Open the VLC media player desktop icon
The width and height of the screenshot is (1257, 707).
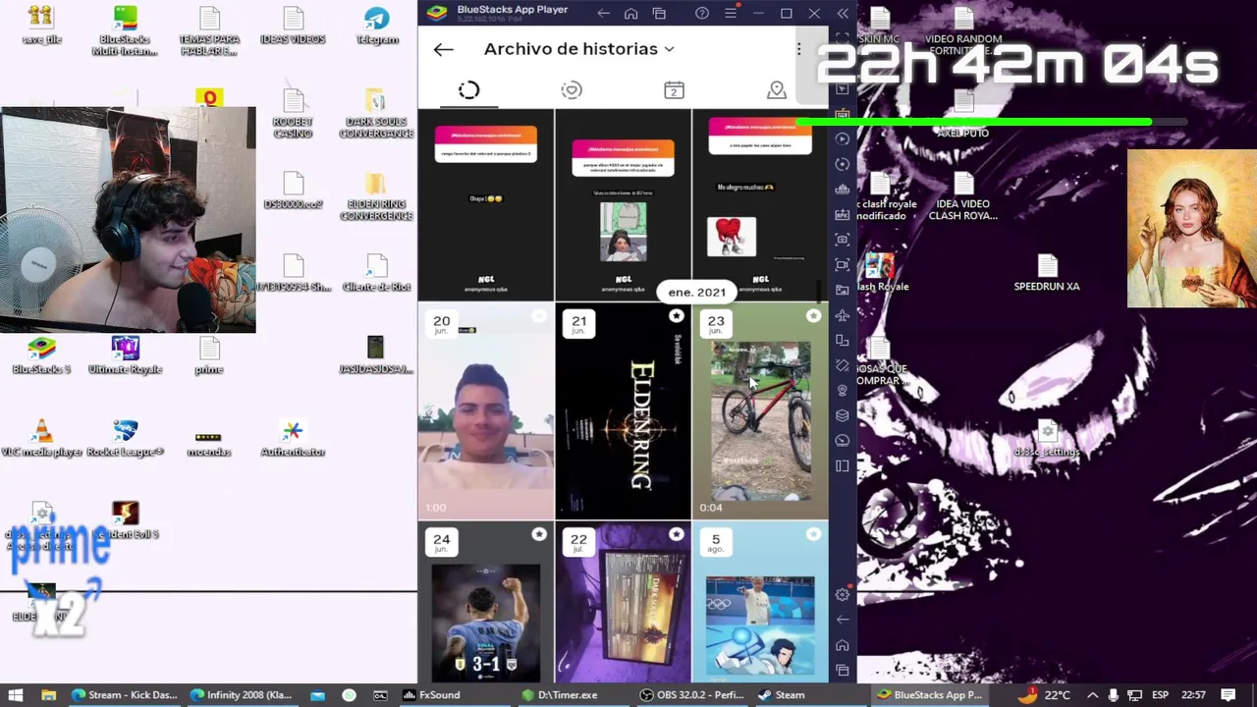tap(41, 438)
